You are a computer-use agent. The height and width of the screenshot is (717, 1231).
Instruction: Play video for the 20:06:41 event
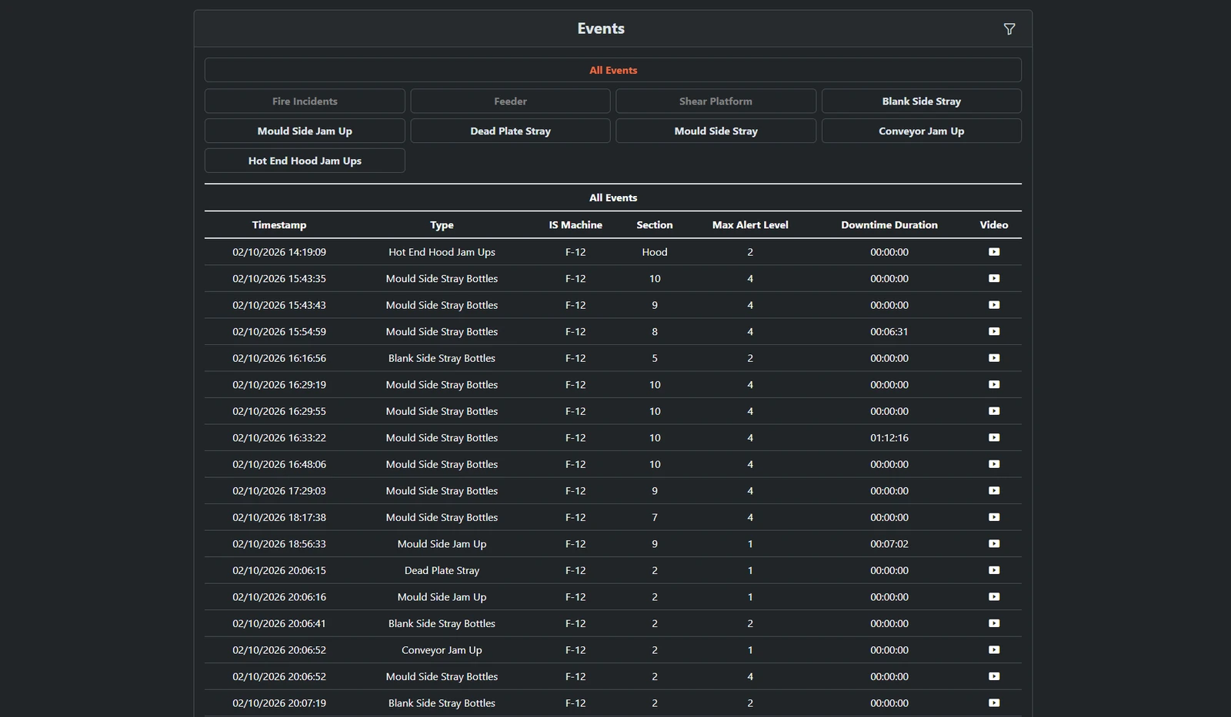coord(994,623)
